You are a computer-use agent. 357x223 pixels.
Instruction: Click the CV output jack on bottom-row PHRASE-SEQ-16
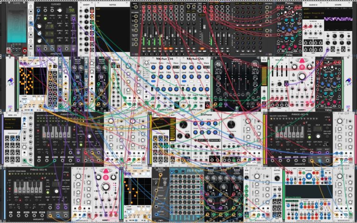click(x=50, y=216)
